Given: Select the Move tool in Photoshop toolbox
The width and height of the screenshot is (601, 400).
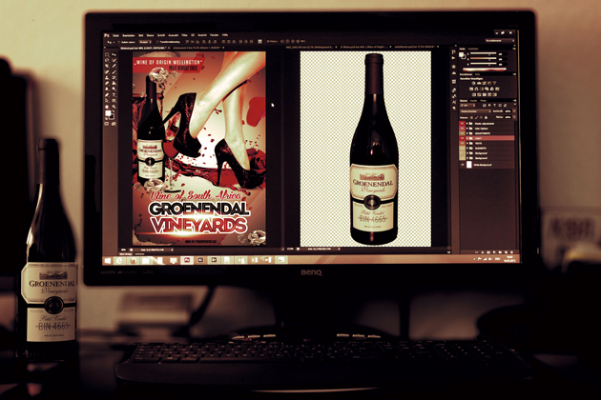Looking at the screenshot, I should (x=114, y=54).
